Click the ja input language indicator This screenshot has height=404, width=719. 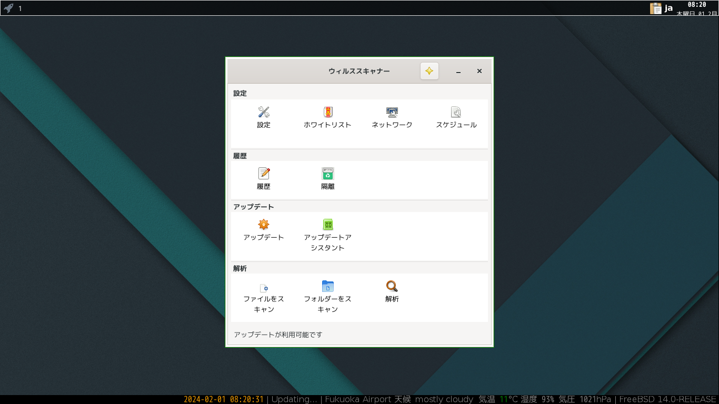tap(668, 8)
